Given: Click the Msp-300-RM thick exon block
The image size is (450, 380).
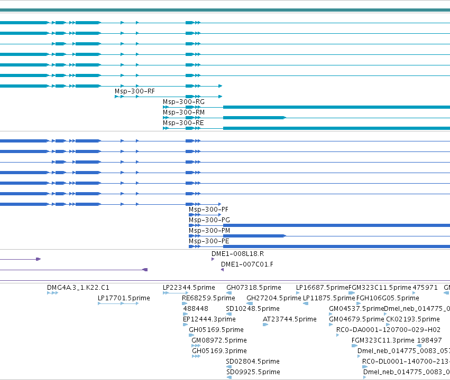Looking at the screenshot, I should 254,118.
